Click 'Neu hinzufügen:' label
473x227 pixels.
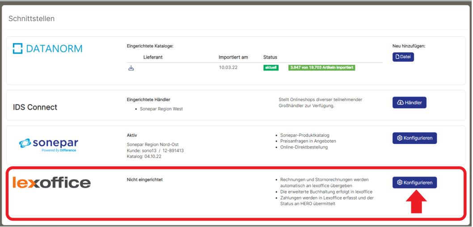click(x=409, y=46)
